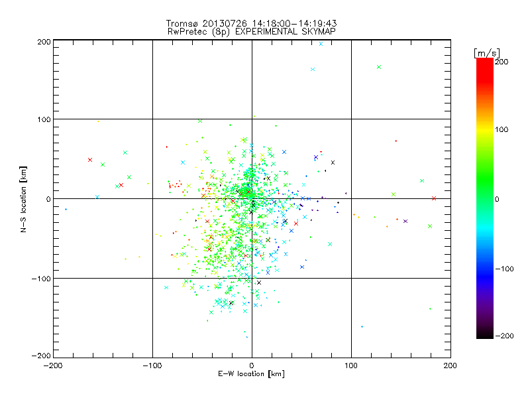Screen dimensions: 530x398
Task: Click the [m/s] colorbar unit label
Action: point(487,53)
